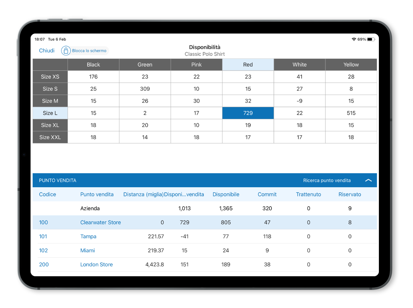Select cell 19 for Red Size XL
Screen dimensions: 413x308
pos(248,125)
